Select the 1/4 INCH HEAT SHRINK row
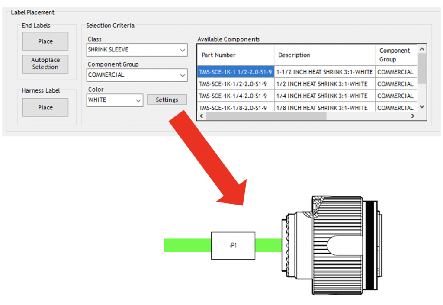Screen dimensions: 443x305 pyautogui.click(x=236, y=96)
